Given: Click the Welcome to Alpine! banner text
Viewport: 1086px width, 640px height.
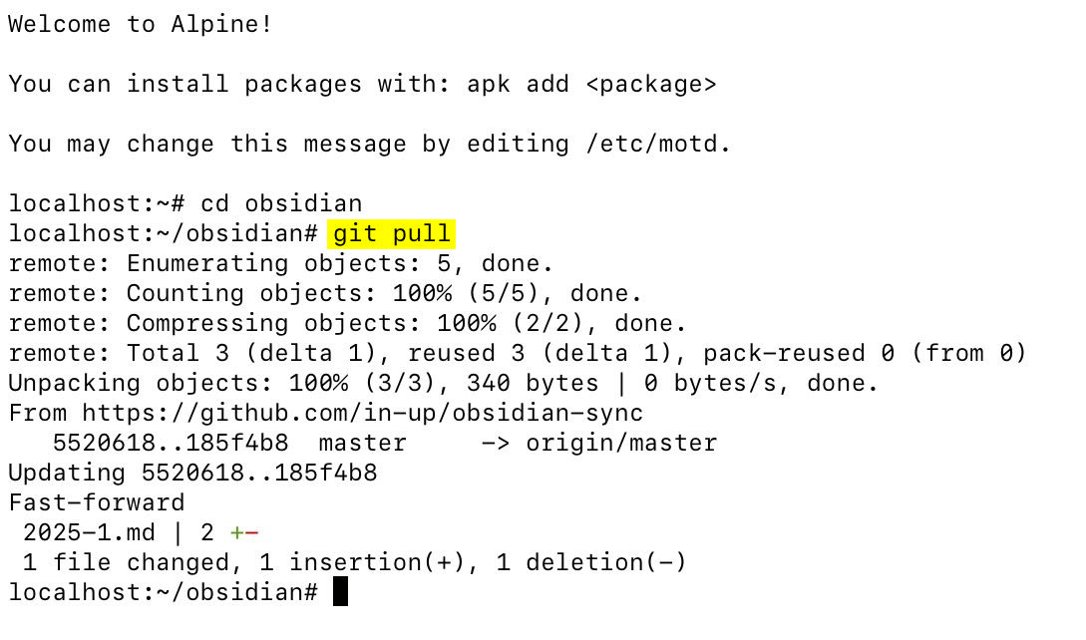Looking at the screenshot, I should click(140, 24).
